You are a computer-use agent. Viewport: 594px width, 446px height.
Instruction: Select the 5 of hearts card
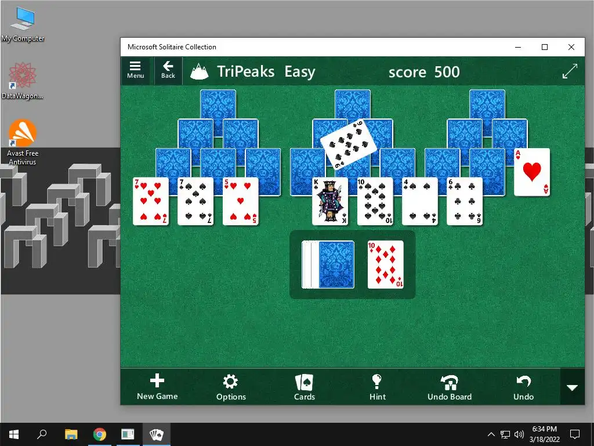(241, 201)
